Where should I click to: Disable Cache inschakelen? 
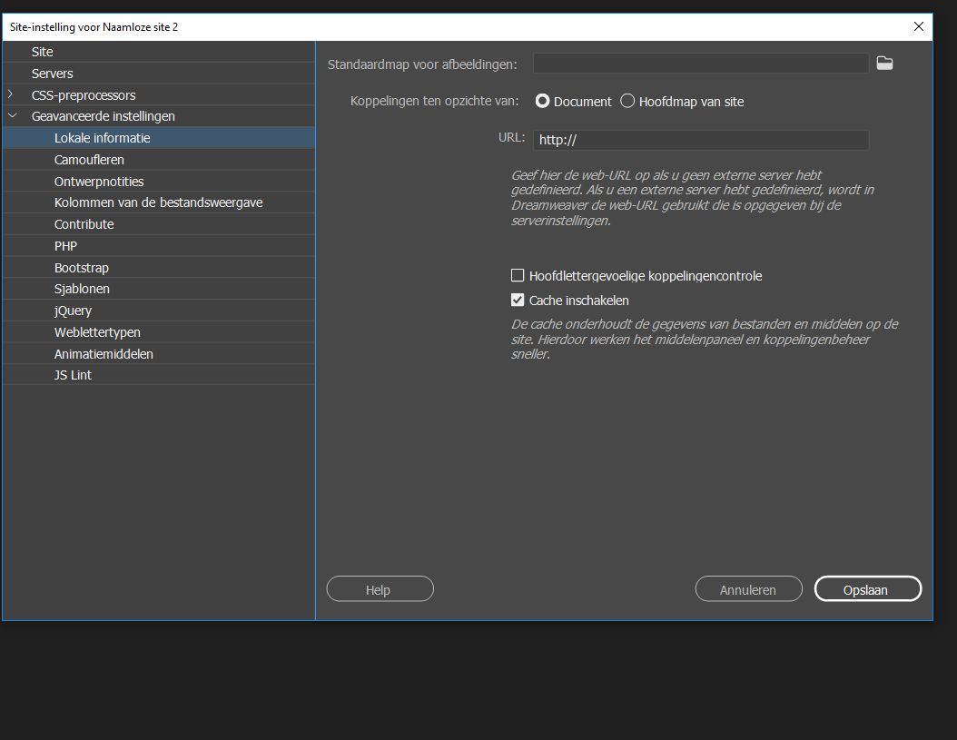pyautogui.click(x=518, y=300)
